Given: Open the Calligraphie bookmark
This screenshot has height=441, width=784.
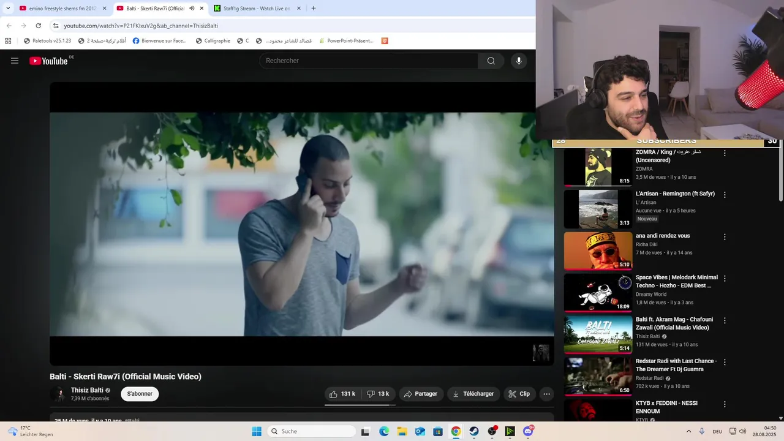Looking at the screenshot, I should [x=213, y=41].
